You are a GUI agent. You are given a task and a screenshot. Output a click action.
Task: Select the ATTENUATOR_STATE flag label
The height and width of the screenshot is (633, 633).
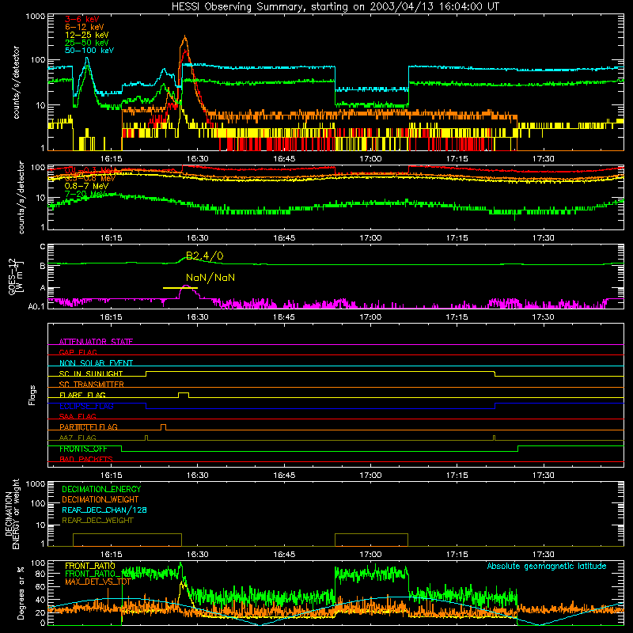(x=96, y=342)
